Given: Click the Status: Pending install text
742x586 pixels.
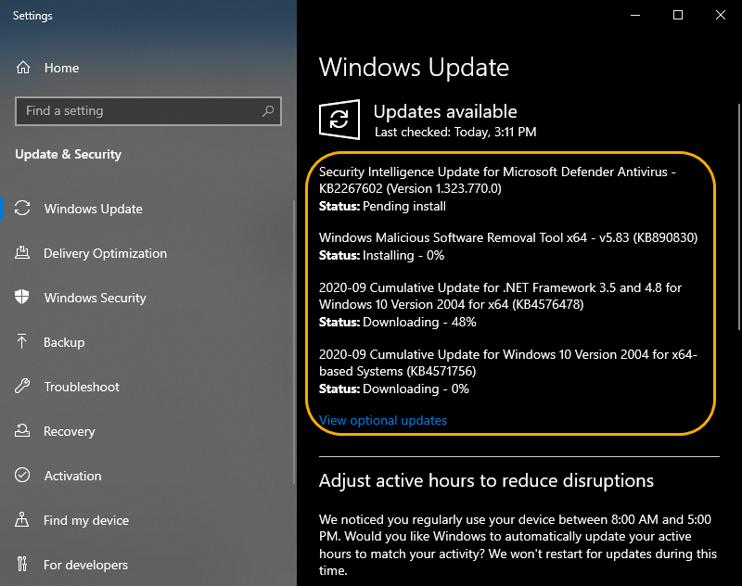Looking at the screenshot, I should 382,206.
